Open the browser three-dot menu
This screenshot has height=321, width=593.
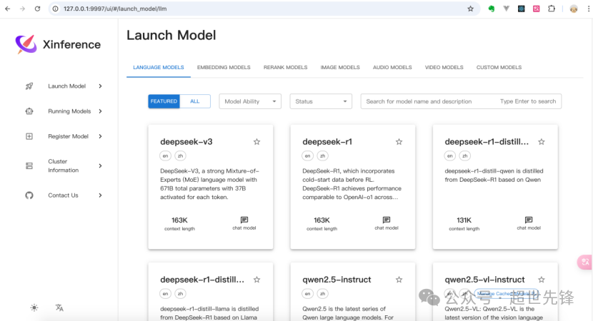(x=589, y=9)
